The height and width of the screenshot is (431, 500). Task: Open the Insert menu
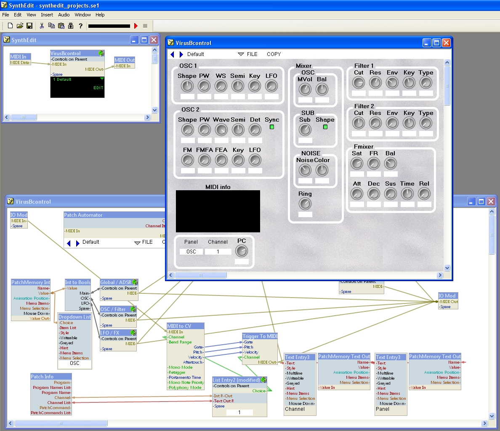click(47, 15)
